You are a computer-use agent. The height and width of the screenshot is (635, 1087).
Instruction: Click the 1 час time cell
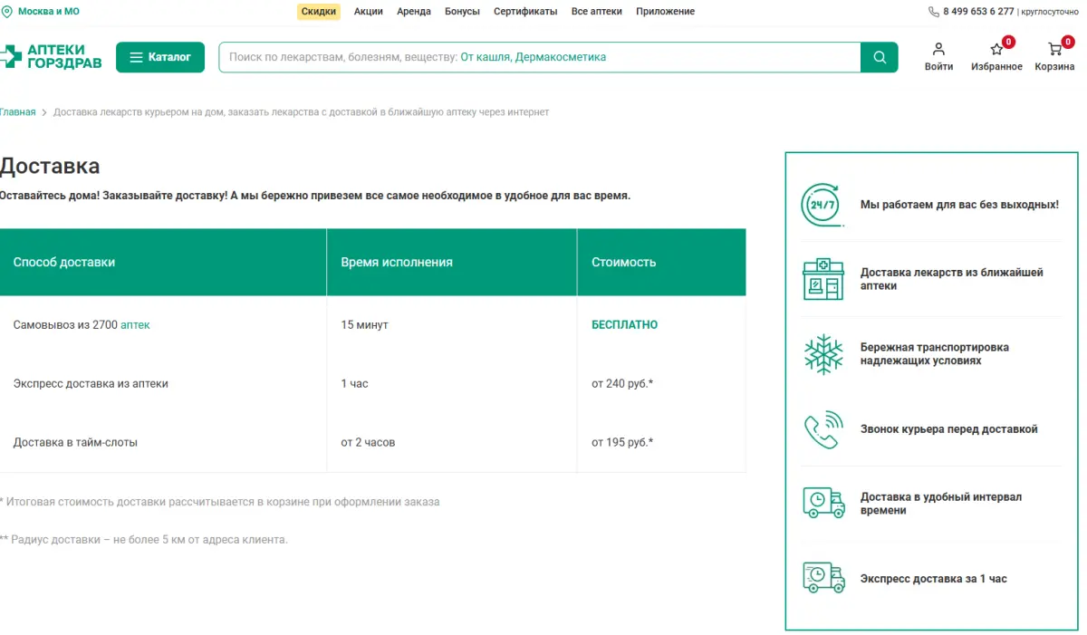pyautogui.click(x=354, y=383)
